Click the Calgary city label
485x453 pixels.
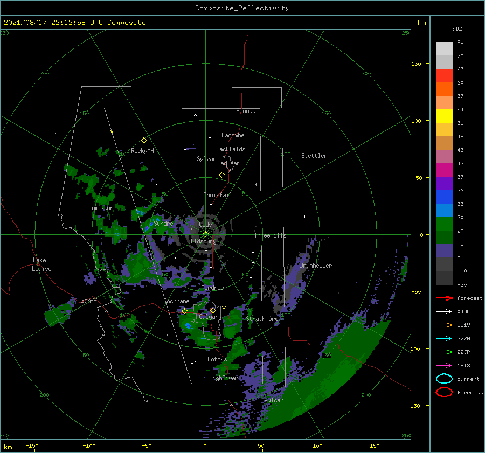coord(210,317)
